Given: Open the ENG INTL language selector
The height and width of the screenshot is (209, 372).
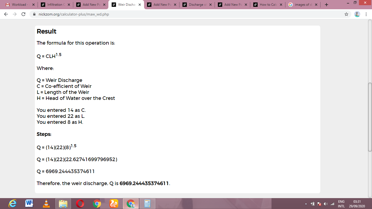Looking at the screenshot, I should (341, 204).
